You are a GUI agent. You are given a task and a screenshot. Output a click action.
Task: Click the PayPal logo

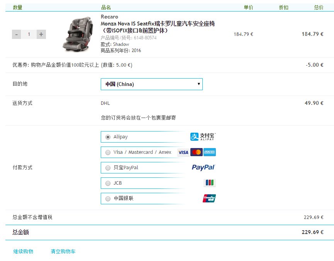pyautogui.click(x=203, y=168)
